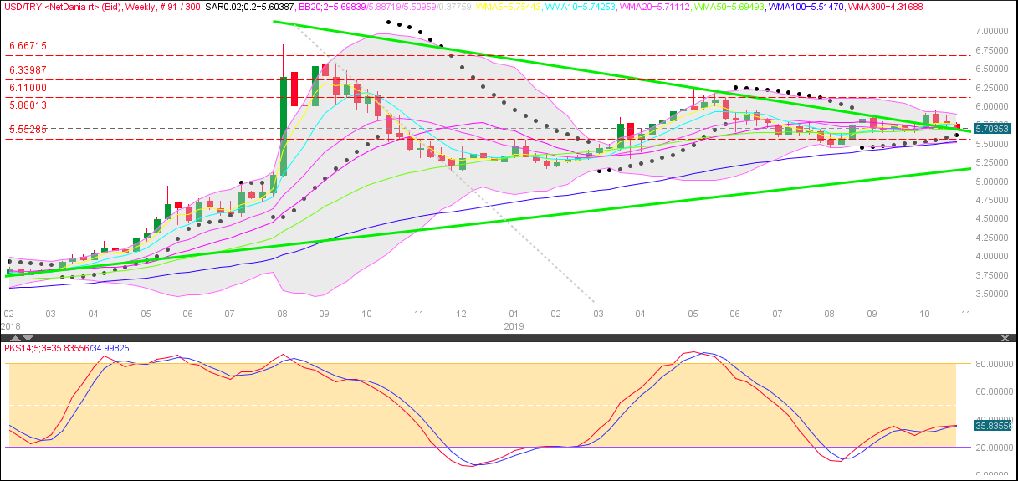Select the 6.66715 resistance level label
This screenshot has height=481, width=1018.
[x=28, y=46]
